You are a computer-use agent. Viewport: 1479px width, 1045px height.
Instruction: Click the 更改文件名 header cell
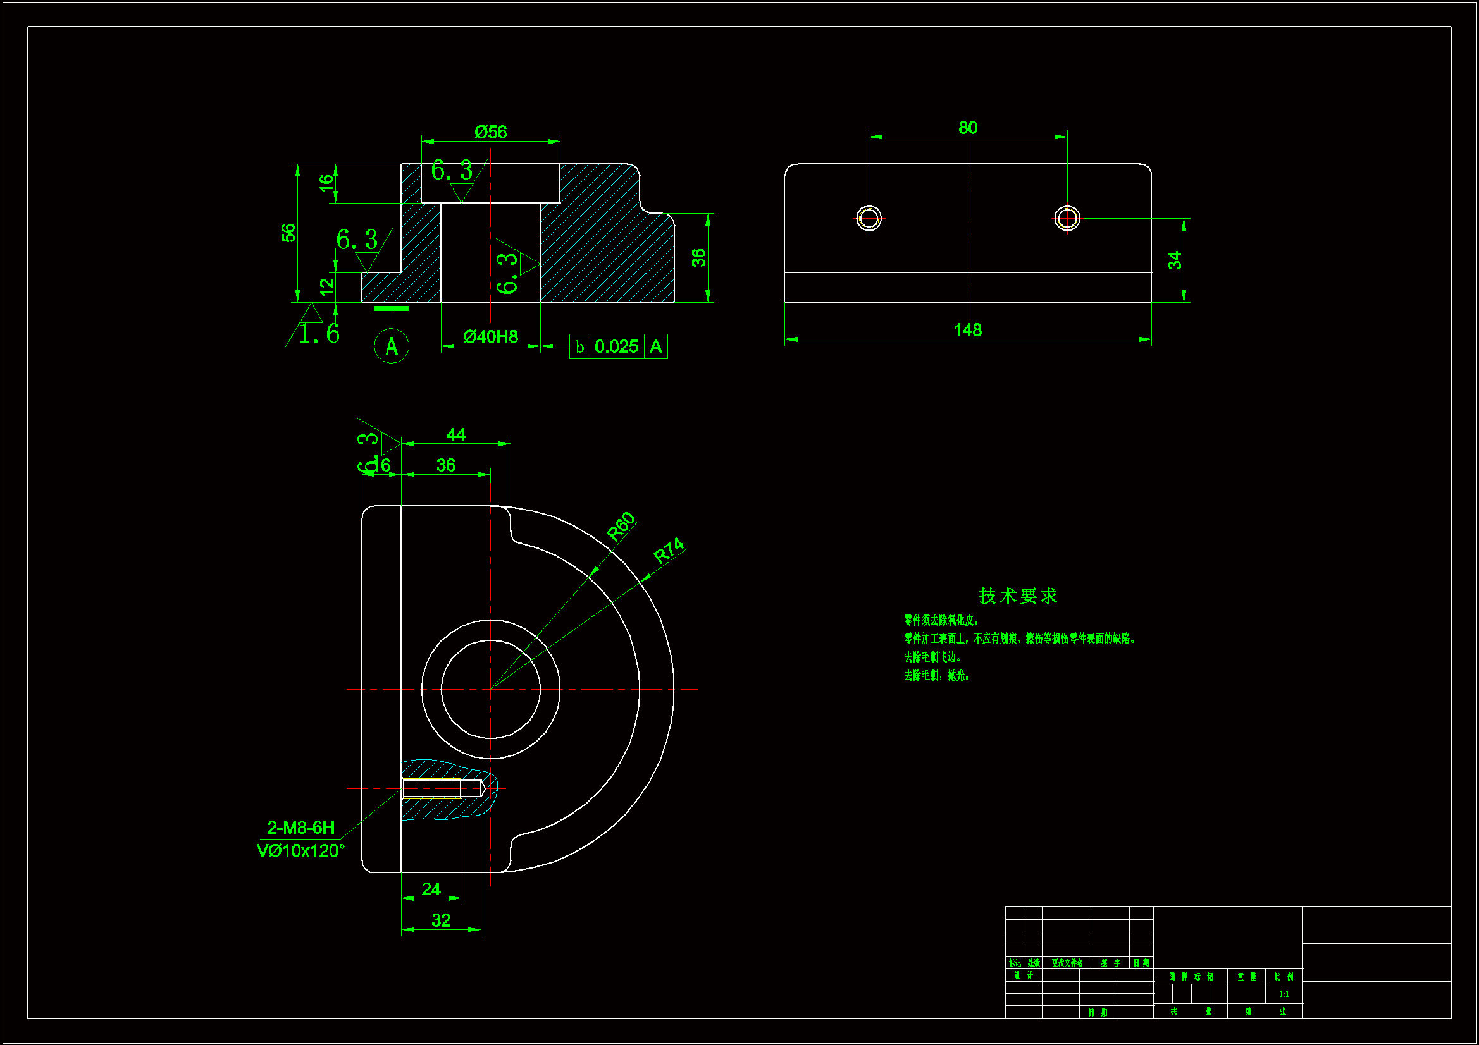pyautogui.click(x=1067, y=963)
